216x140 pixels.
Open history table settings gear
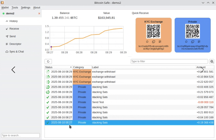click(x=212, y=61)
